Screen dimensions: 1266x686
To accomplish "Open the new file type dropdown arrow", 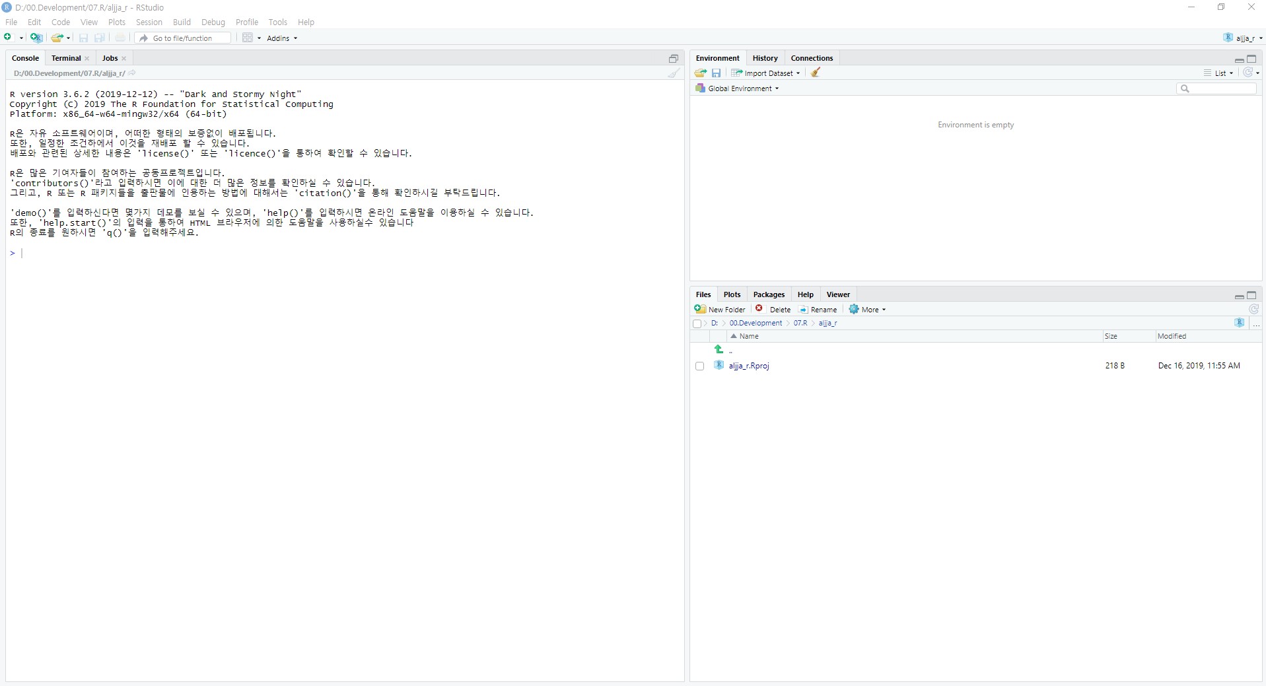I will [21, 38].
